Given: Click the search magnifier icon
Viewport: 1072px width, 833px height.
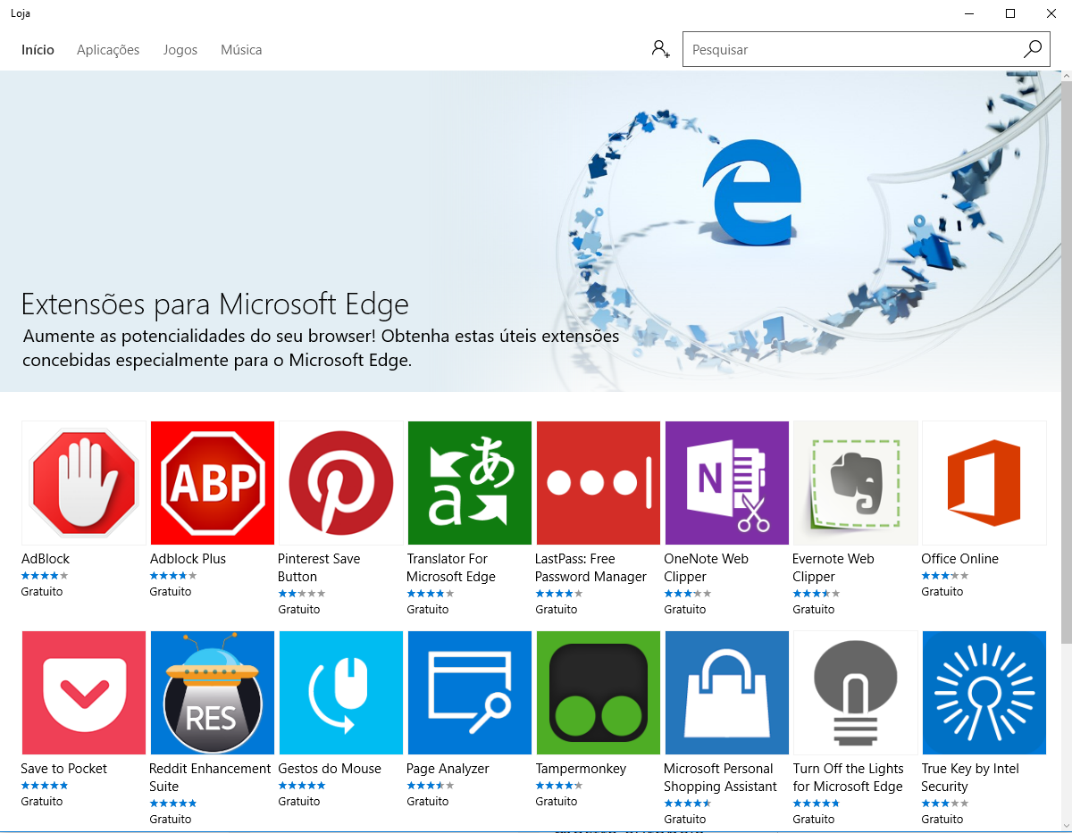Looking at the screenshot, I should (1033, 49).
